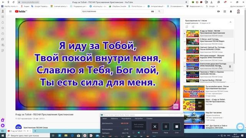Open the Медиафайлы menu in the recorder
This screenshot has width=246, height=138.
(126, 118)
